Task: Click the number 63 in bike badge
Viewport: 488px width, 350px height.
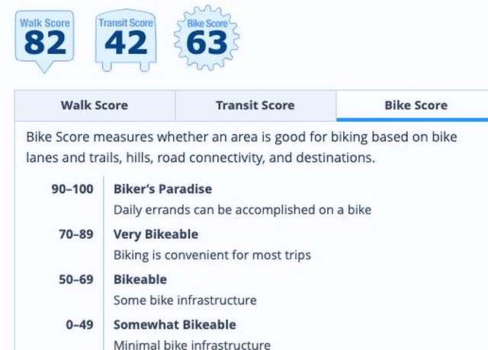Action: tap(207, 43)
